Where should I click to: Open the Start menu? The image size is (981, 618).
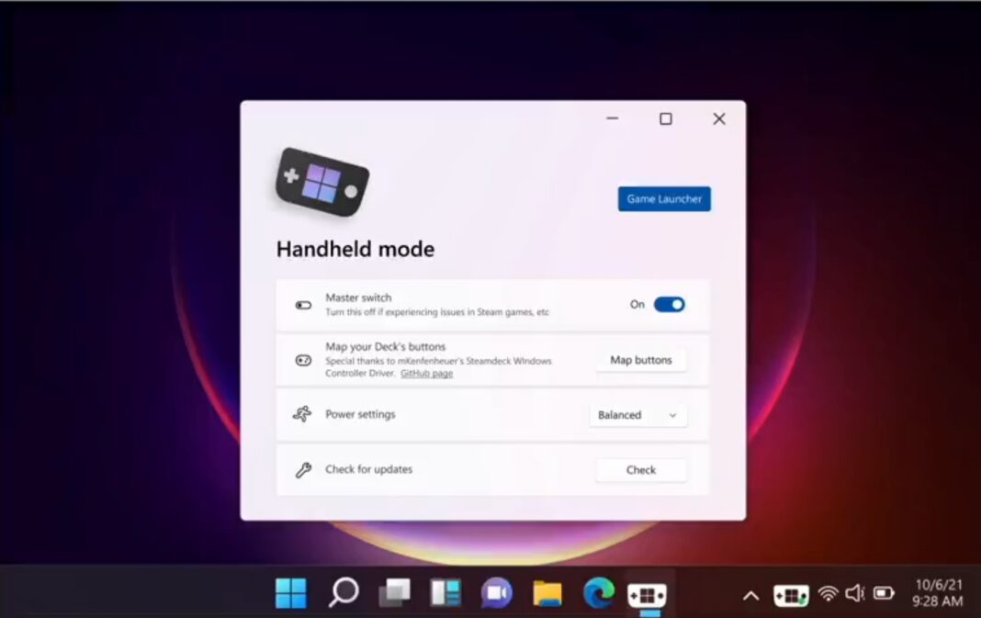[x=291, y=592]
